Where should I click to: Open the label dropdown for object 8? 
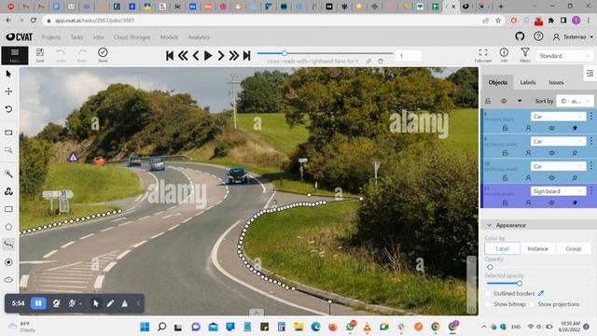(558, 116)
